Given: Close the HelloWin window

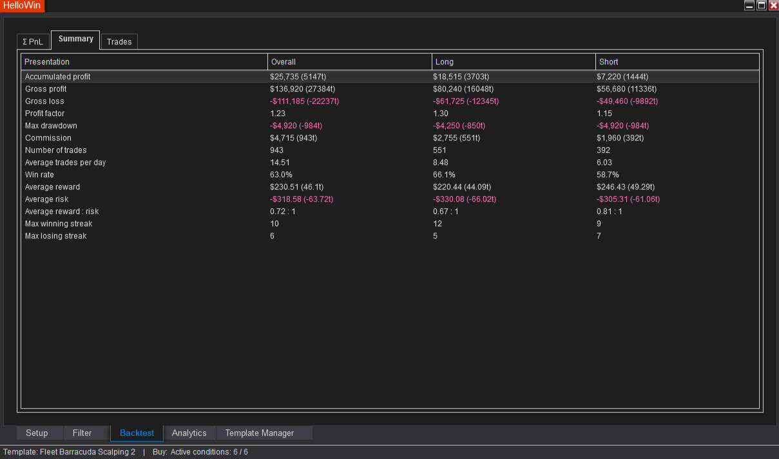Looking at the screenshot, I should [x=773, y=5].
